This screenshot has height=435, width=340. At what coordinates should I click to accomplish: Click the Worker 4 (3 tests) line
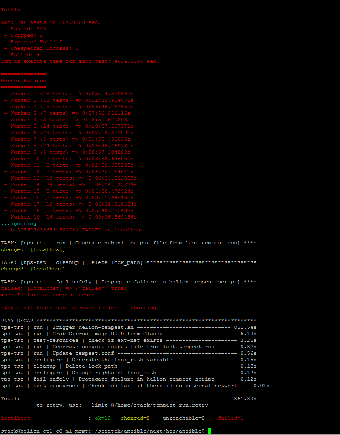(67, 120)
